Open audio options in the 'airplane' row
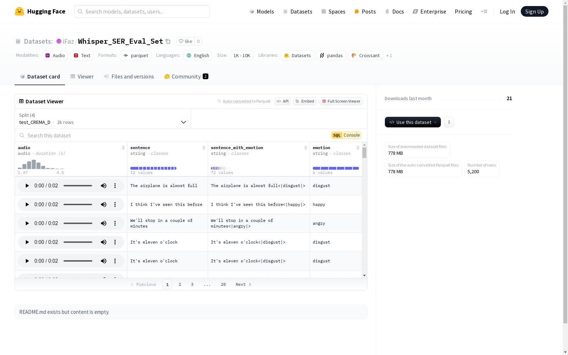 115,186
